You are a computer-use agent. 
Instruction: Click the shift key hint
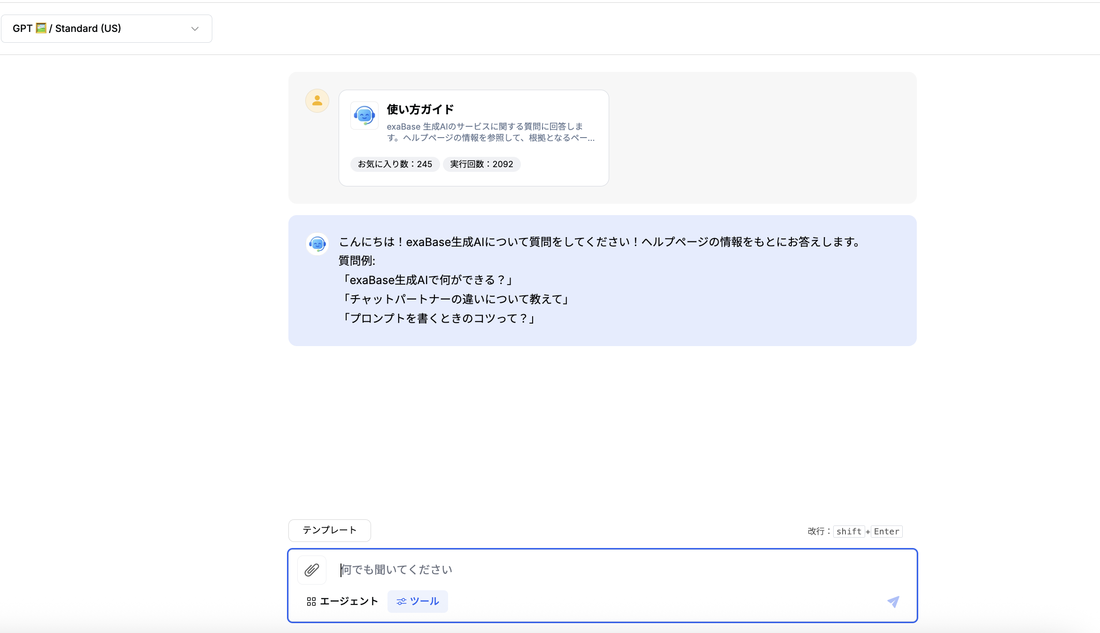click(849, 532)
